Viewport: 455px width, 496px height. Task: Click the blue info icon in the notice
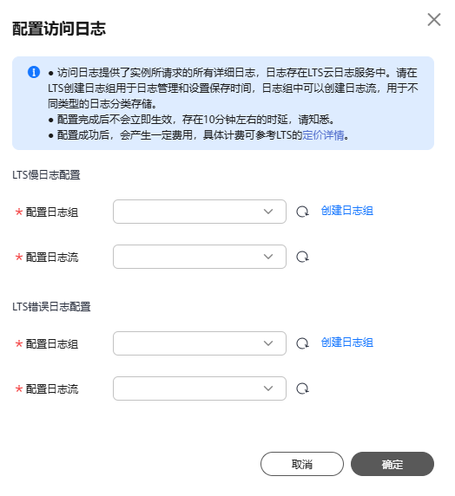(x=34, y=72)
